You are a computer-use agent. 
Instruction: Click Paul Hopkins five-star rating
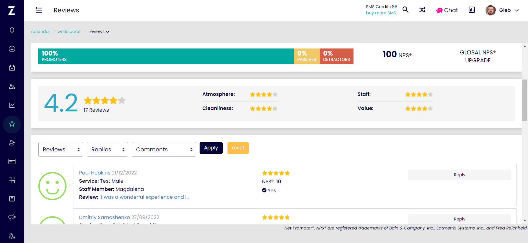click(276, 173)
